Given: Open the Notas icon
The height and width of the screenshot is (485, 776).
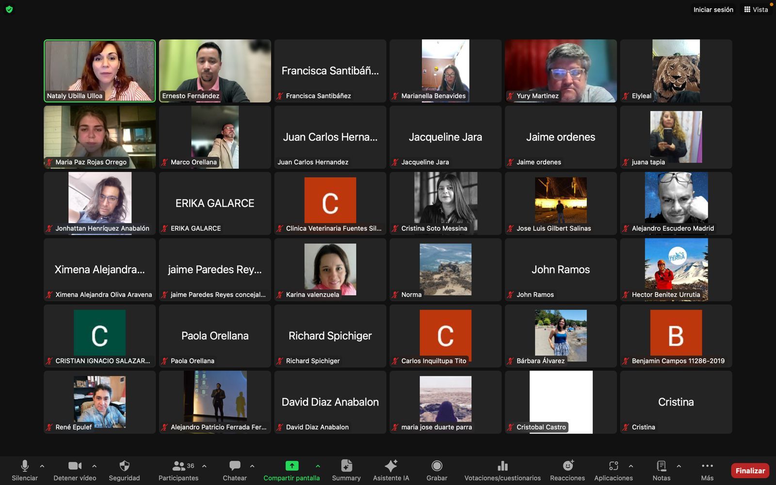Looking at the screenshot, I should point(661,466).
